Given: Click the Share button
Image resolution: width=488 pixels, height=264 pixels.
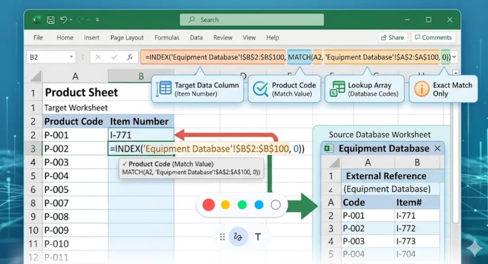Looking at the screenshot, I should click(393, 37).
